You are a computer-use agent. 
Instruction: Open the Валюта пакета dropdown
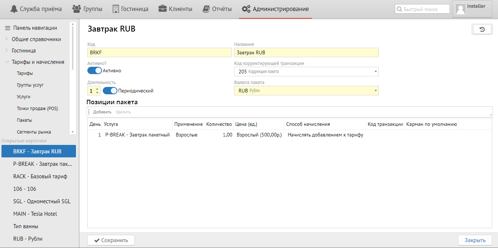point(376,91)
